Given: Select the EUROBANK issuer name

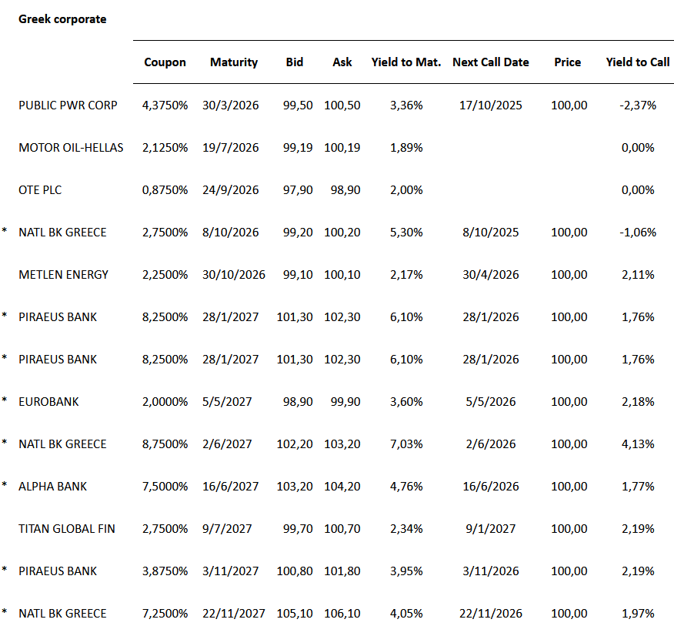Looking at the screenshot, I should [48, 402].
